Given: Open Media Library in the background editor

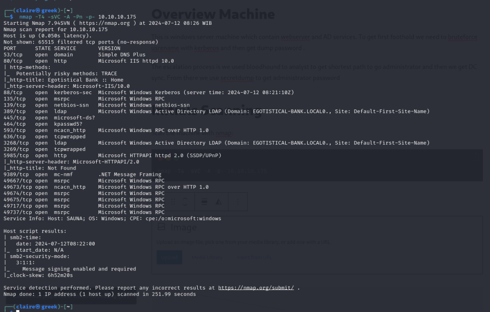Looking at the screenshot, I should (207, 258).
